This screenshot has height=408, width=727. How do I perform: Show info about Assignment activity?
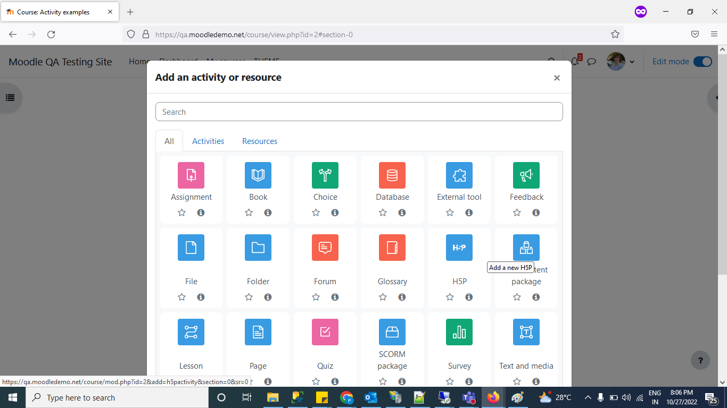coord(201,212)
